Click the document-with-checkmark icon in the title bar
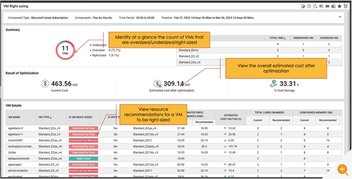Image resolution: width=352 pixels, height=179 pixels. click(x=303, y=6)
